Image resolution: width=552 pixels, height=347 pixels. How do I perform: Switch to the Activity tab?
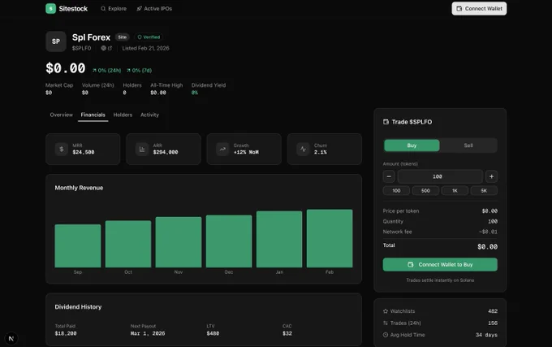[149, 115]
